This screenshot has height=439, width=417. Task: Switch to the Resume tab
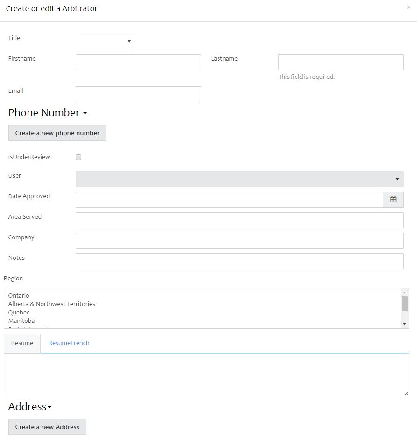click(x=22, y=343)
